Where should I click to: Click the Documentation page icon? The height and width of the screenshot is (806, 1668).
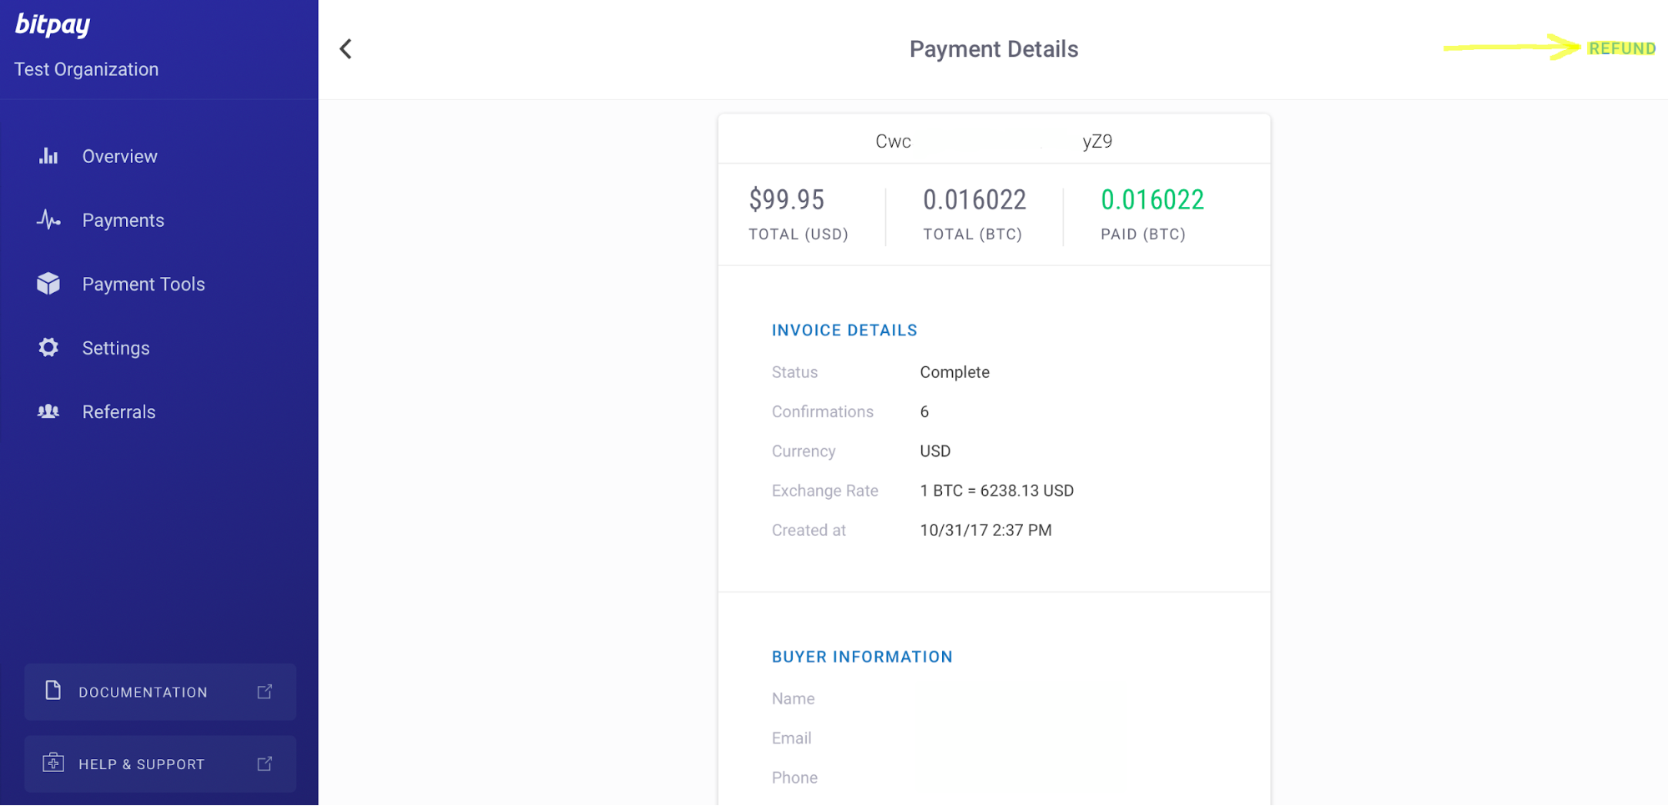53,691
